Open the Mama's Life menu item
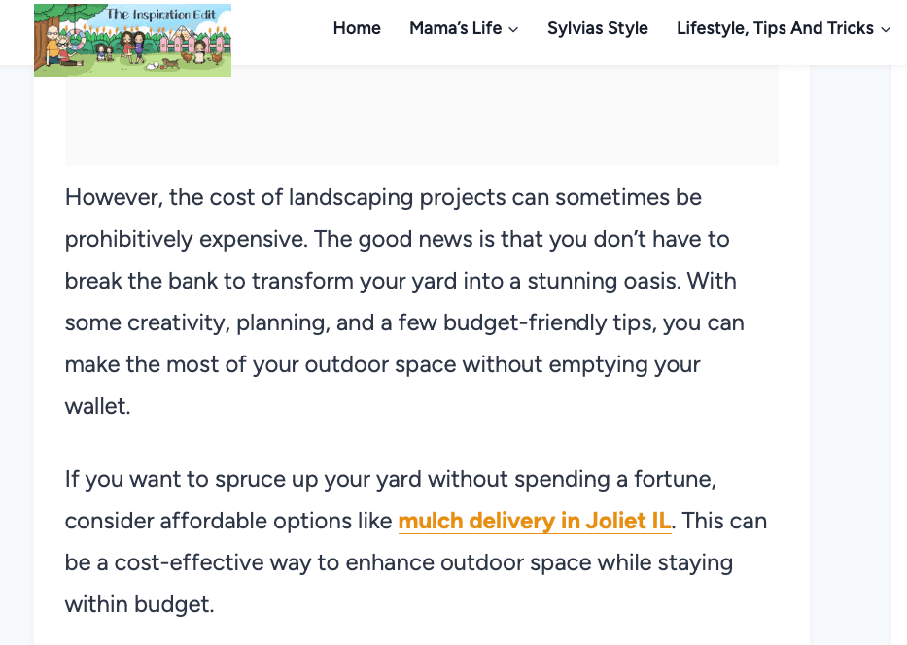The width and height of the screenshot is (907, 645). point(455,28)
